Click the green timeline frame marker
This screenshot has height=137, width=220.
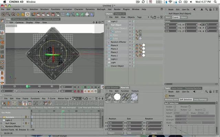coord(27,87)
